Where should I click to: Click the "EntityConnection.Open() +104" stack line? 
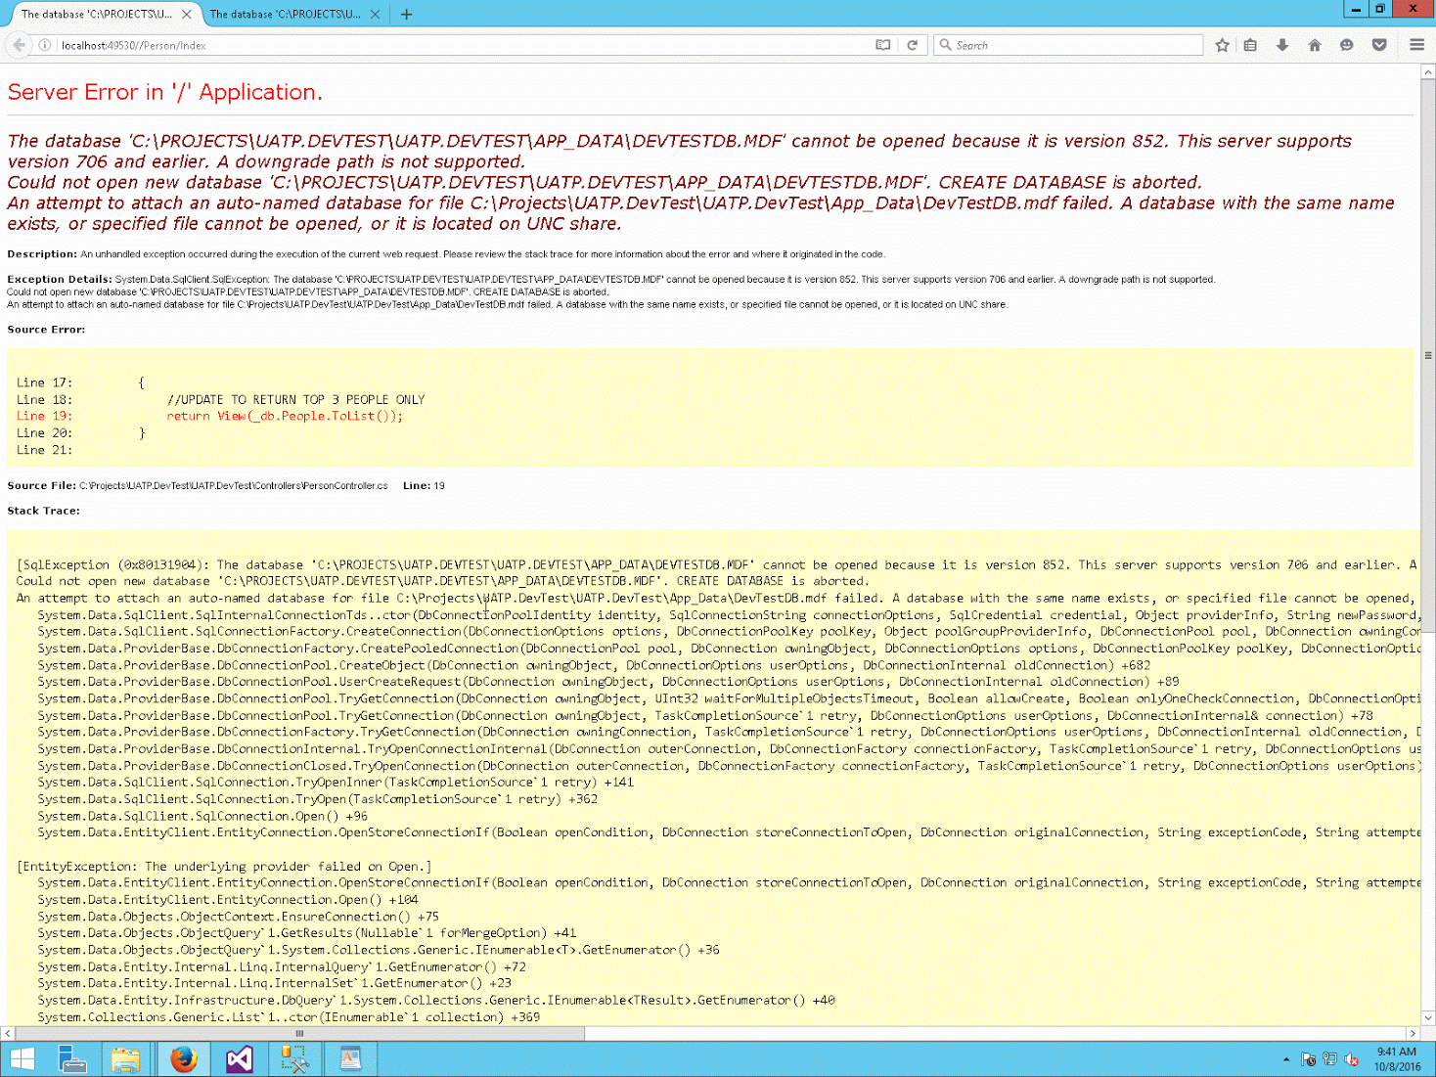228,900
